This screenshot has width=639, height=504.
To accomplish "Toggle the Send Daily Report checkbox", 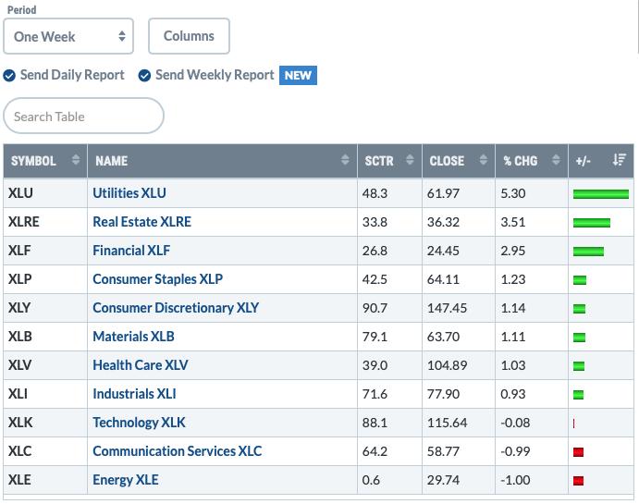I will (x=9, y=76).
